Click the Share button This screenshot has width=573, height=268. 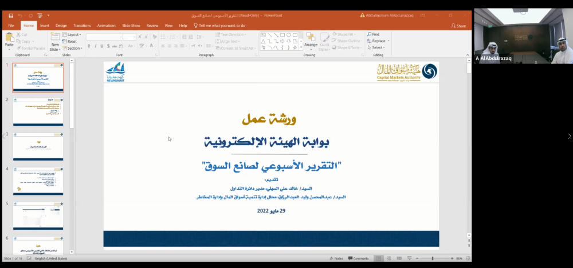pyautogui.click(x=458, y=26)
